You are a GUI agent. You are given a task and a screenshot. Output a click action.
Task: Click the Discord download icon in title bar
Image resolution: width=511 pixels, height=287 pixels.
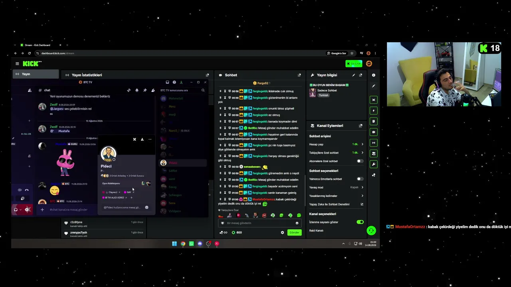coord(181,82)
